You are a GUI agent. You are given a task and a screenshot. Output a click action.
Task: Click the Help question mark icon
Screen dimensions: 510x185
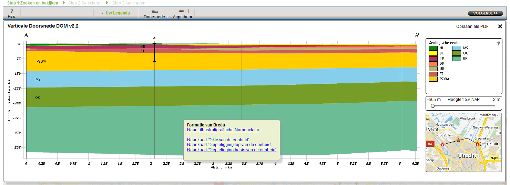coord(12,11)
